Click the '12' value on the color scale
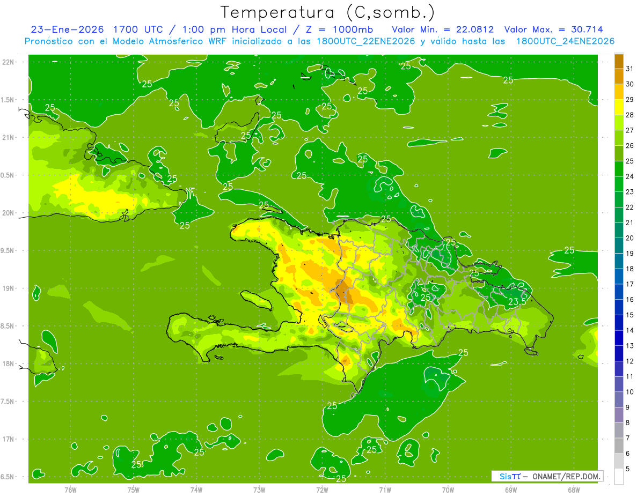The width and height of the screenshot is (644, 497). point(630,361)
